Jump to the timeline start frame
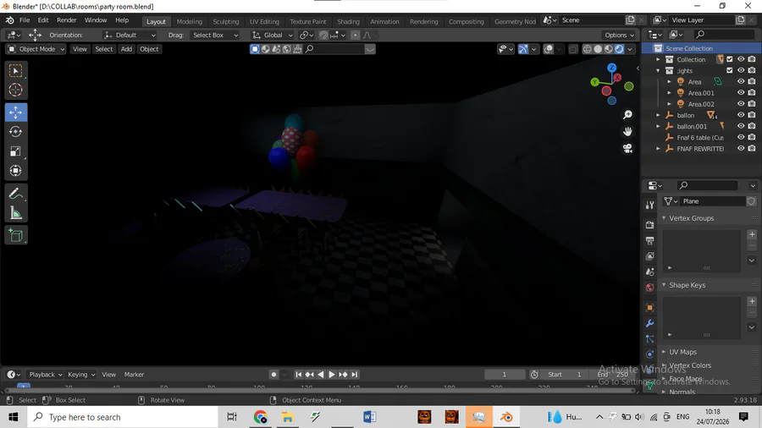Screen dimensions: 762x428 [298, 375]
